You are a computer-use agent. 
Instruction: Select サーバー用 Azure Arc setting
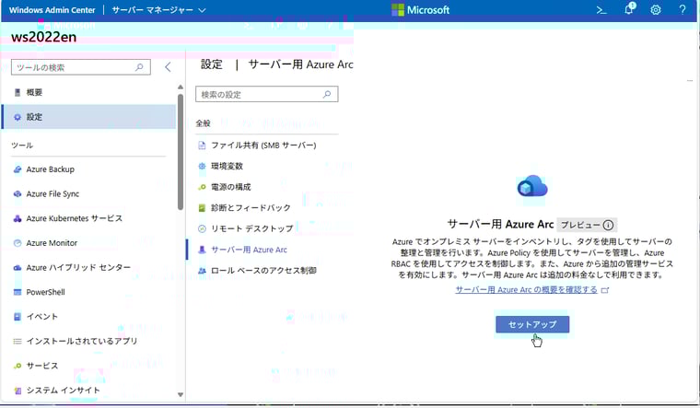(x=249, y=250)
